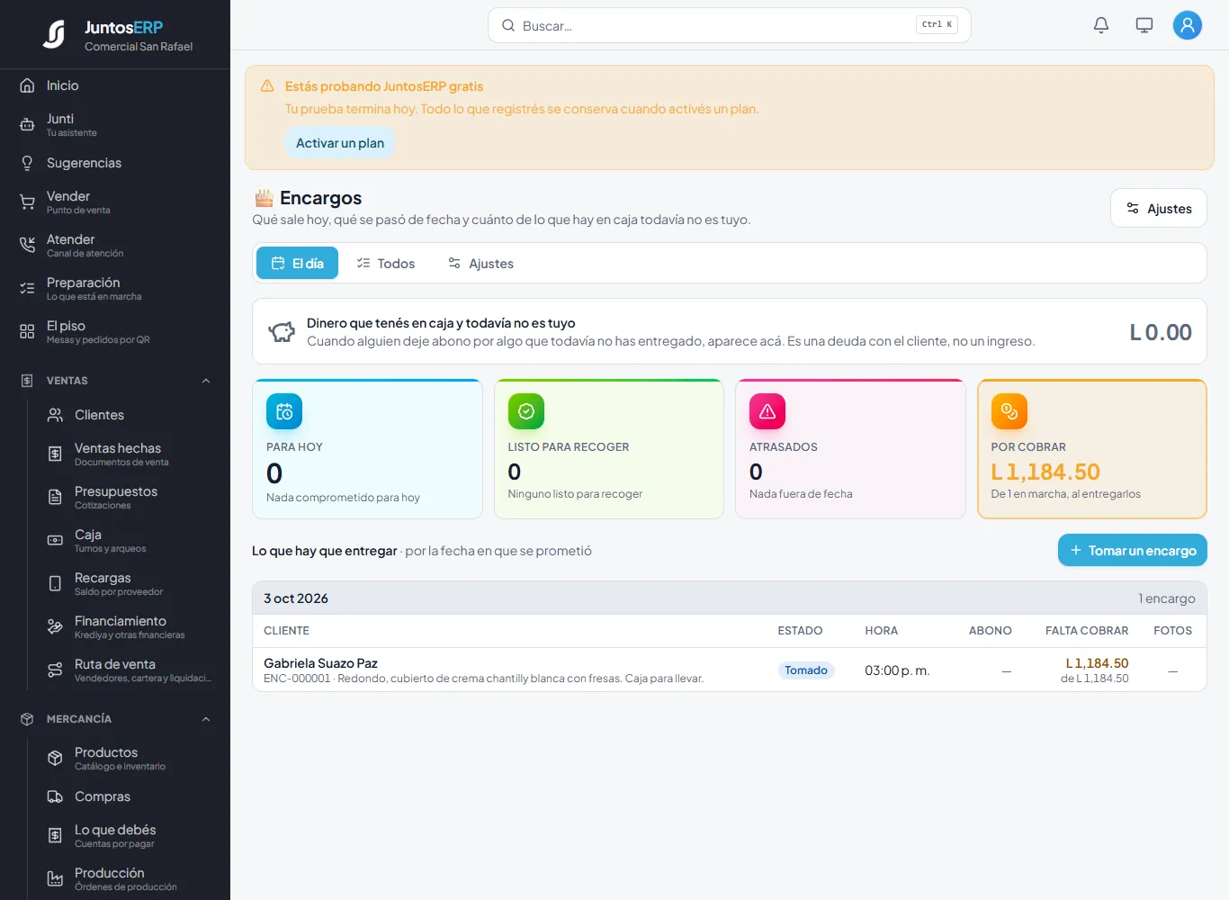The image size is (1229, 900).
Task: Click the Producción factory icon
Action: click(55, 879)
